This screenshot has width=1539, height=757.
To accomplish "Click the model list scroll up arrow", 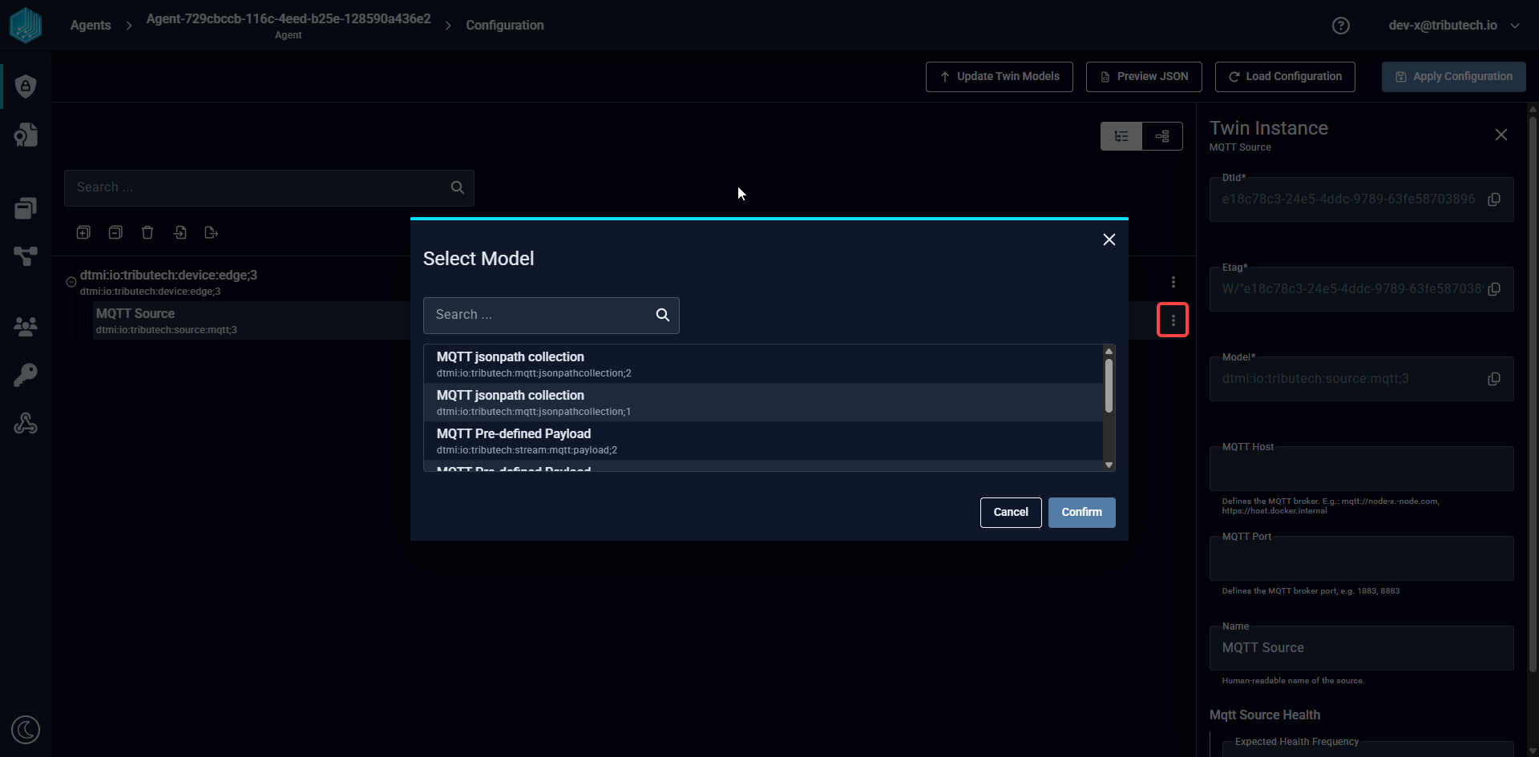I will tap(1109, 351).
